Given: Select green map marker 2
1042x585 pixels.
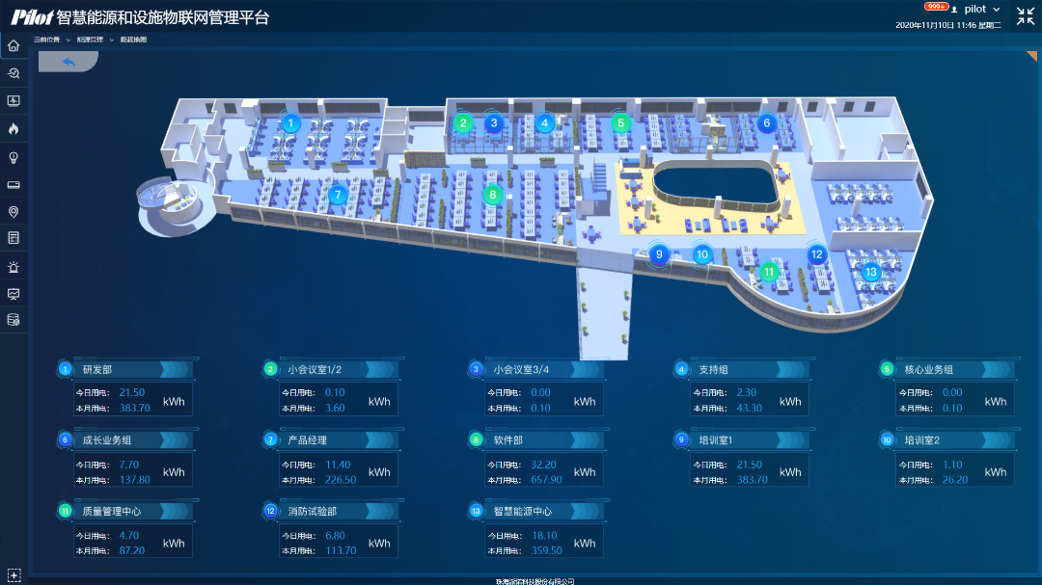Looking at the screenshot, I should pos(463,122).
